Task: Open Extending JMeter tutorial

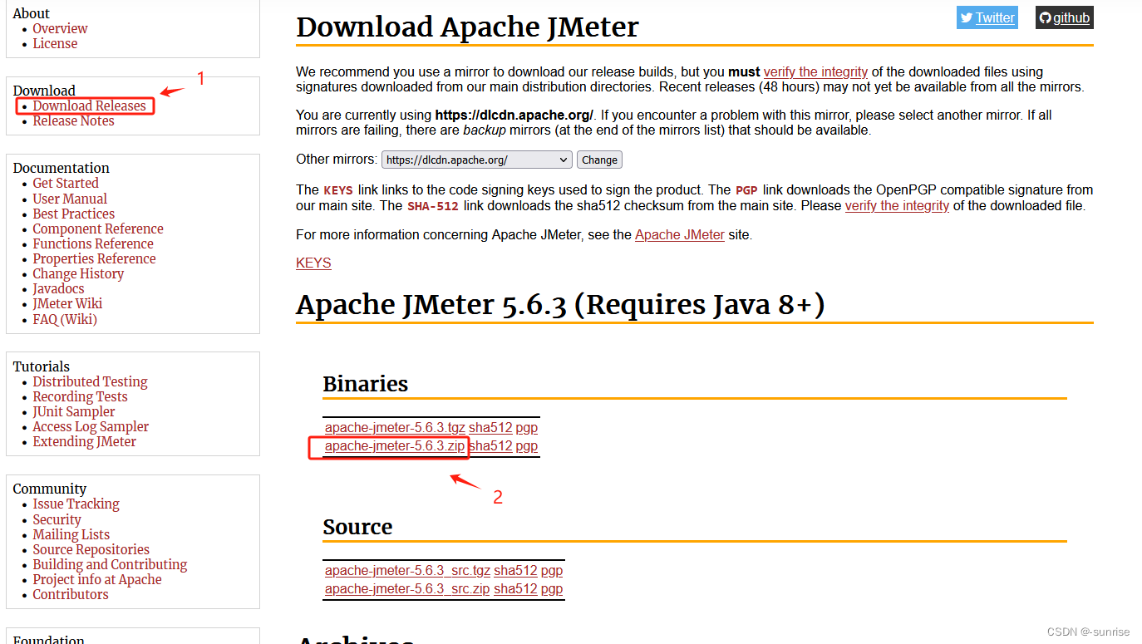Action: point(84,441)
